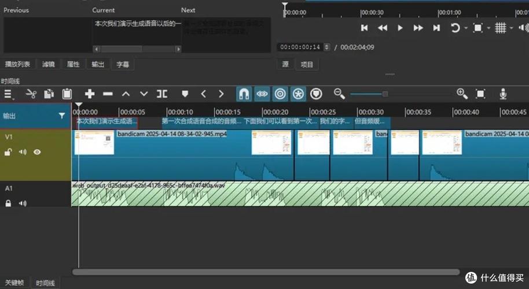Select the 源 player tab
This screenshot has height=289, width=529.
[285, 64]
